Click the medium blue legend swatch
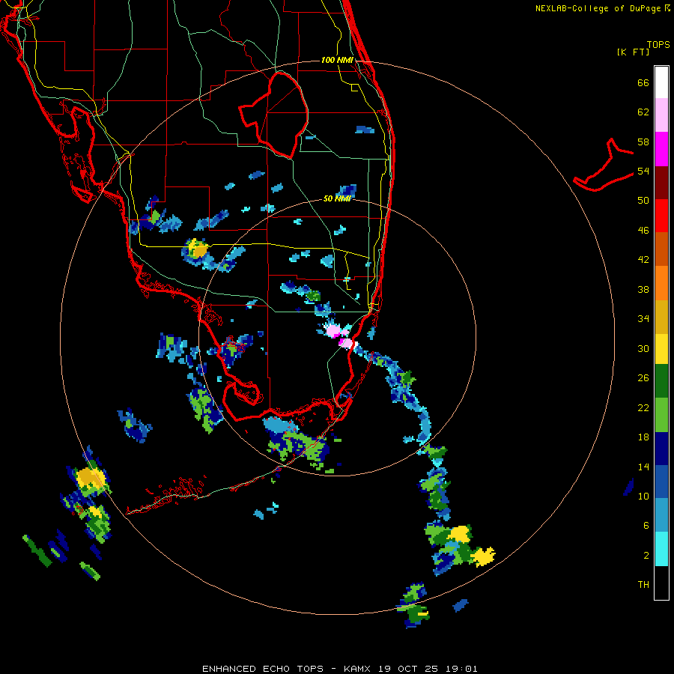Screen dimensions: 674x674 (x=661, y=482)
